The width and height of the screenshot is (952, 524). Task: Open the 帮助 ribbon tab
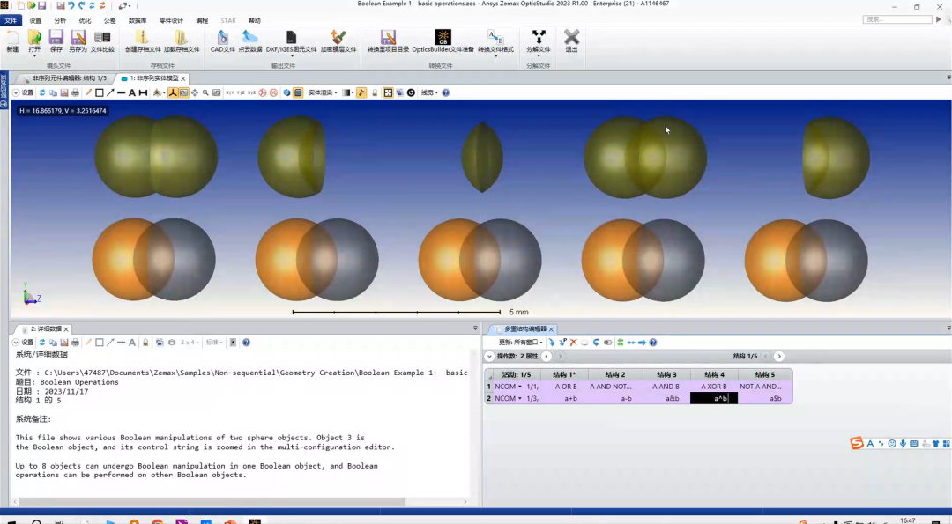(255, 20)
